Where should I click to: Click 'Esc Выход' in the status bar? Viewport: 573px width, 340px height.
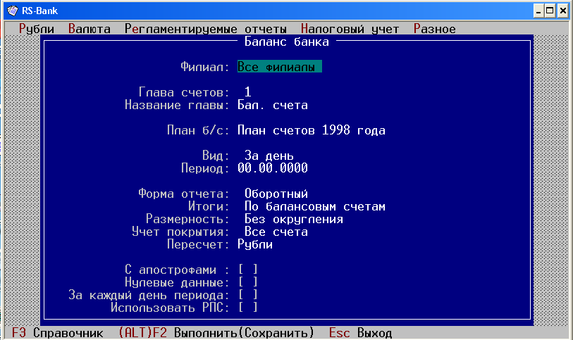[360, 333]
